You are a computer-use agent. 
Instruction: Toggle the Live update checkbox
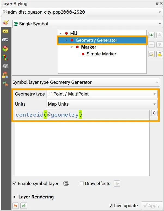tap(111, 206)
